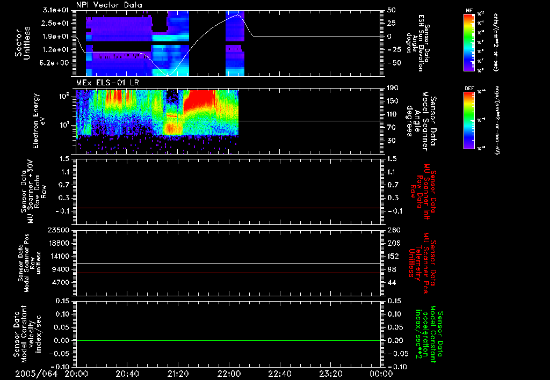
Task: Click the '152' telemetry tick value
Action: pyautogui.click(x=393, y=256)
